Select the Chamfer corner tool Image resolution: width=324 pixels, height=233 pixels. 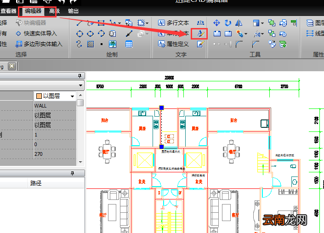(x=256, y=44)
